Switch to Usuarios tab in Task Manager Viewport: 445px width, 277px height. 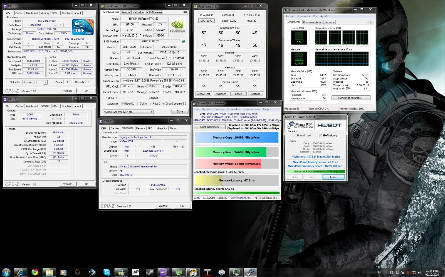coord(330,22)
